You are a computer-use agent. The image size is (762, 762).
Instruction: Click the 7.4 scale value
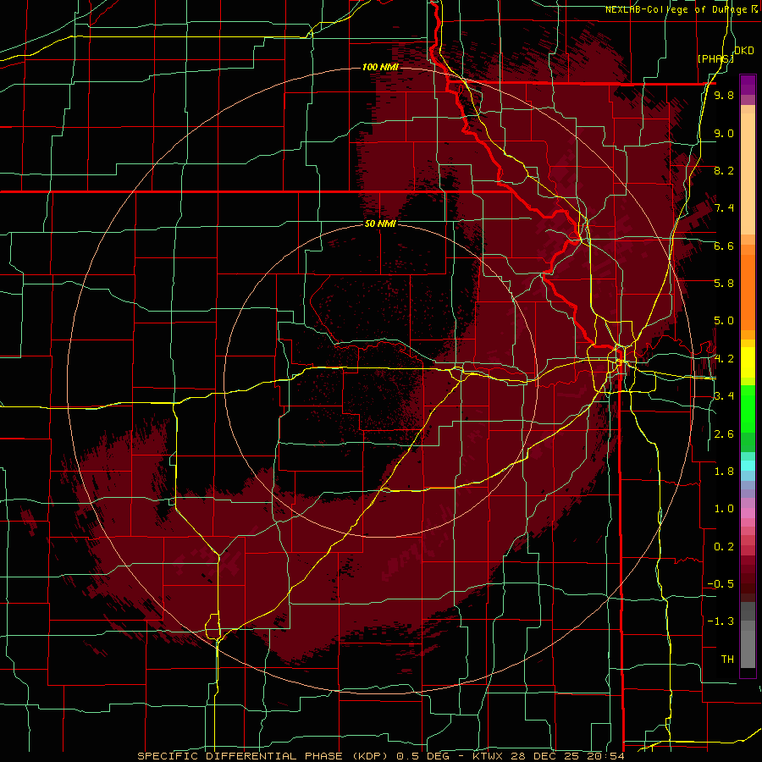(724, 208)
